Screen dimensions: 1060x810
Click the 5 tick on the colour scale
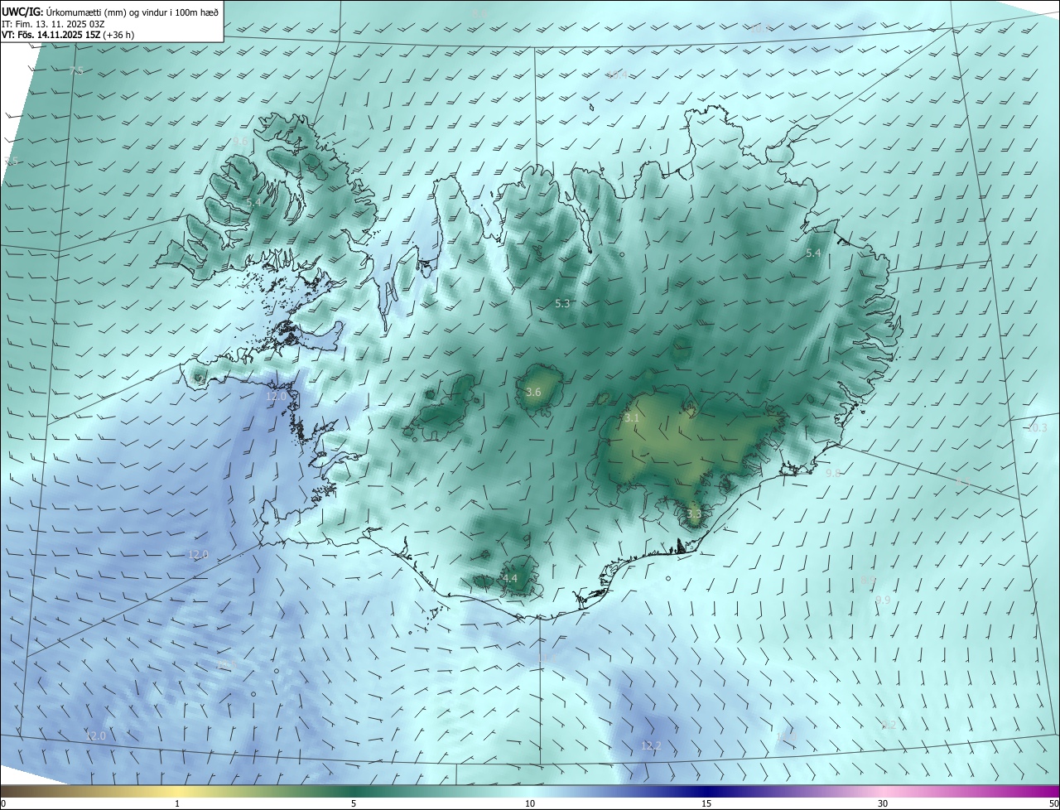coord(354,803)
